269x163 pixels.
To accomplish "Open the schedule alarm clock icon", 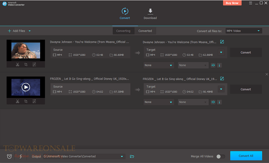I will (x=9, y=156).
